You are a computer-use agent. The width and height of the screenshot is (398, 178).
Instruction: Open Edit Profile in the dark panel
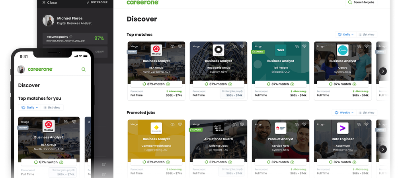97,2
